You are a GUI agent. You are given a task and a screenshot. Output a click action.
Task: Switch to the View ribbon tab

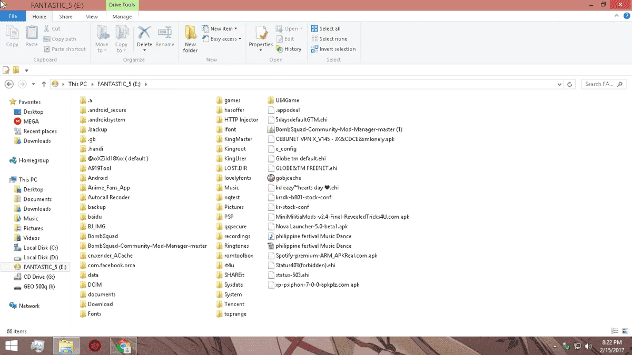coord(92,16)
